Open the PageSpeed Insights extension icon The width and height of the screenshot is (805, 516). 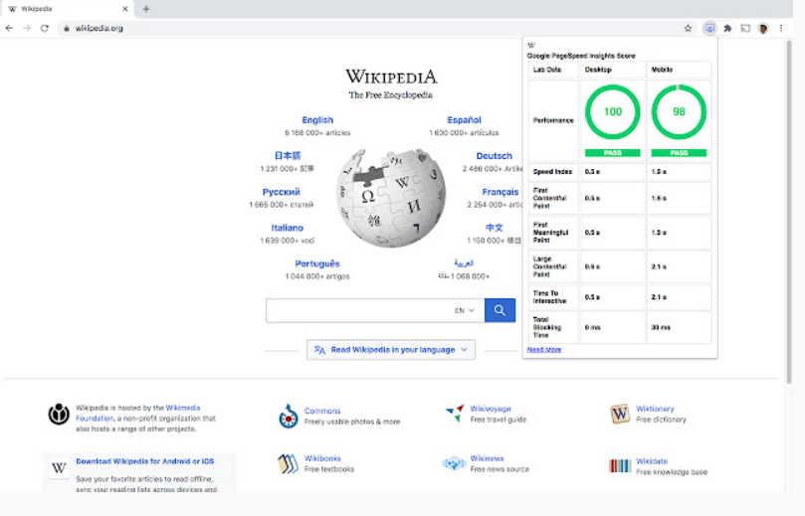tap(709, 28)
